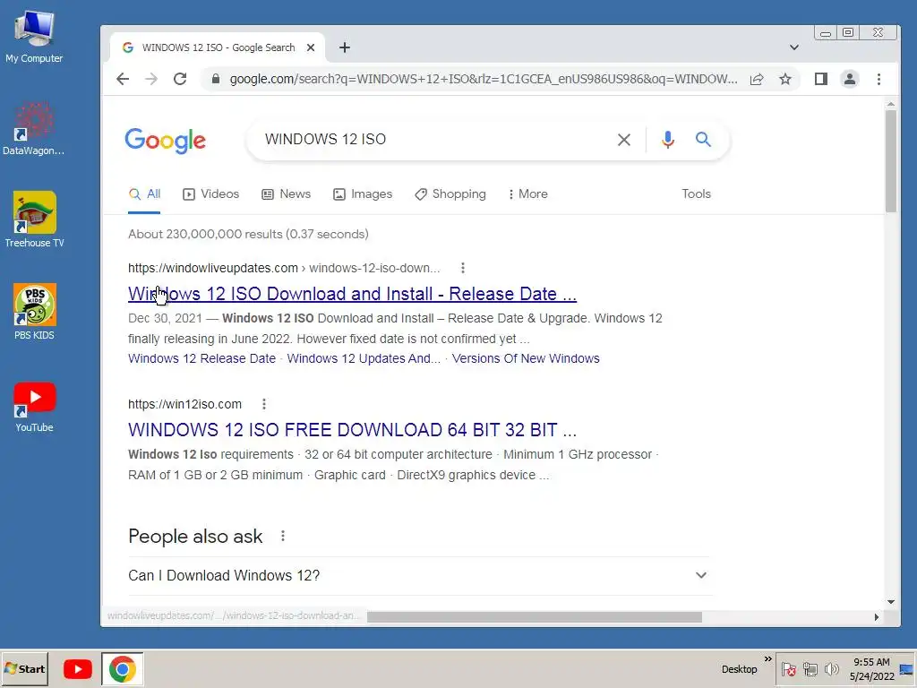Open My Computer desktop icon
Image resolution: width=917 pixels, height=688 pixels.
[34, 37]
